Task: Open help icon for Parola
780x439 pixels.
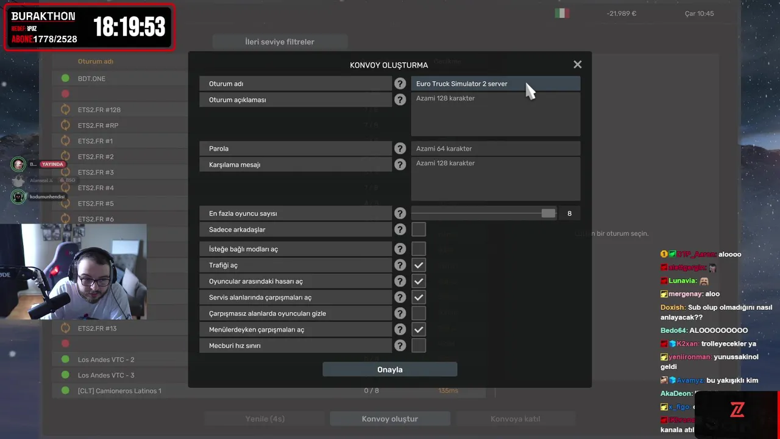Action: coord(400,148)
